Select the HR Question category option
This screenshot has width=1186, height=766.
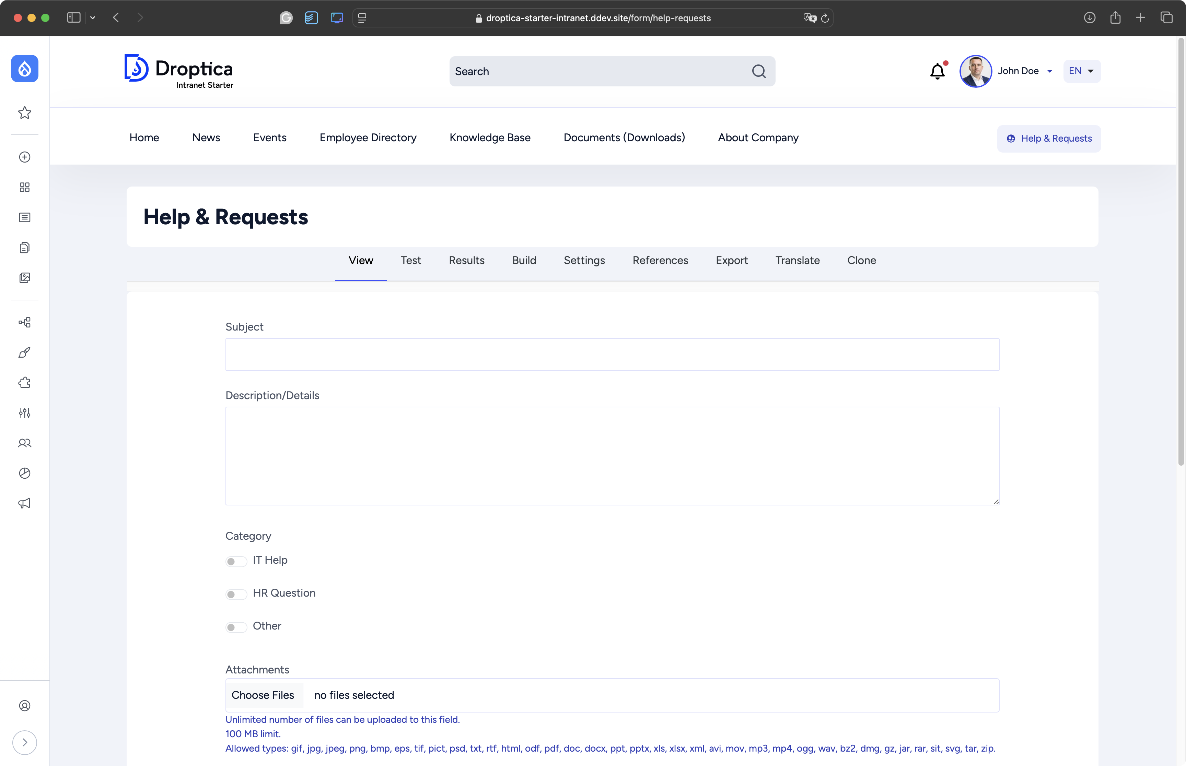(x=236, y=594)
